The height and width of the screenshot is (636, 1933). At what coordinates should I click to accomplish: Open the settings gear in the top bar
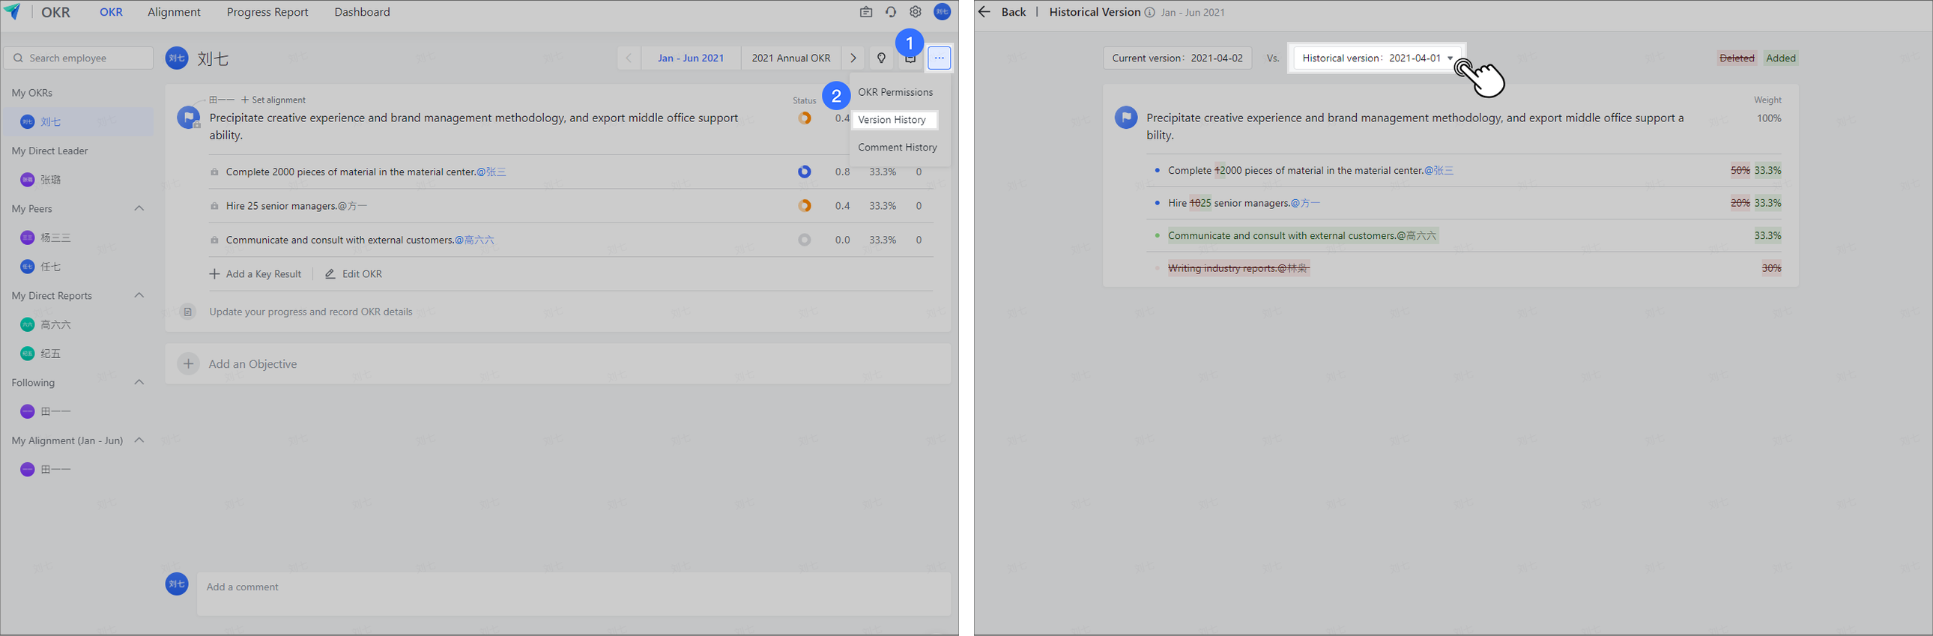click(916, 12)
